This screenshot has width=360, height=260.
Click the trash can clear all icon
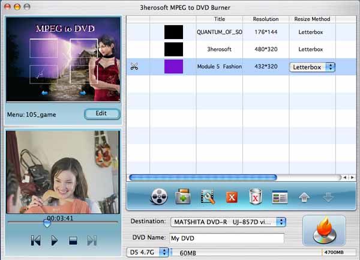pos(256,196)
